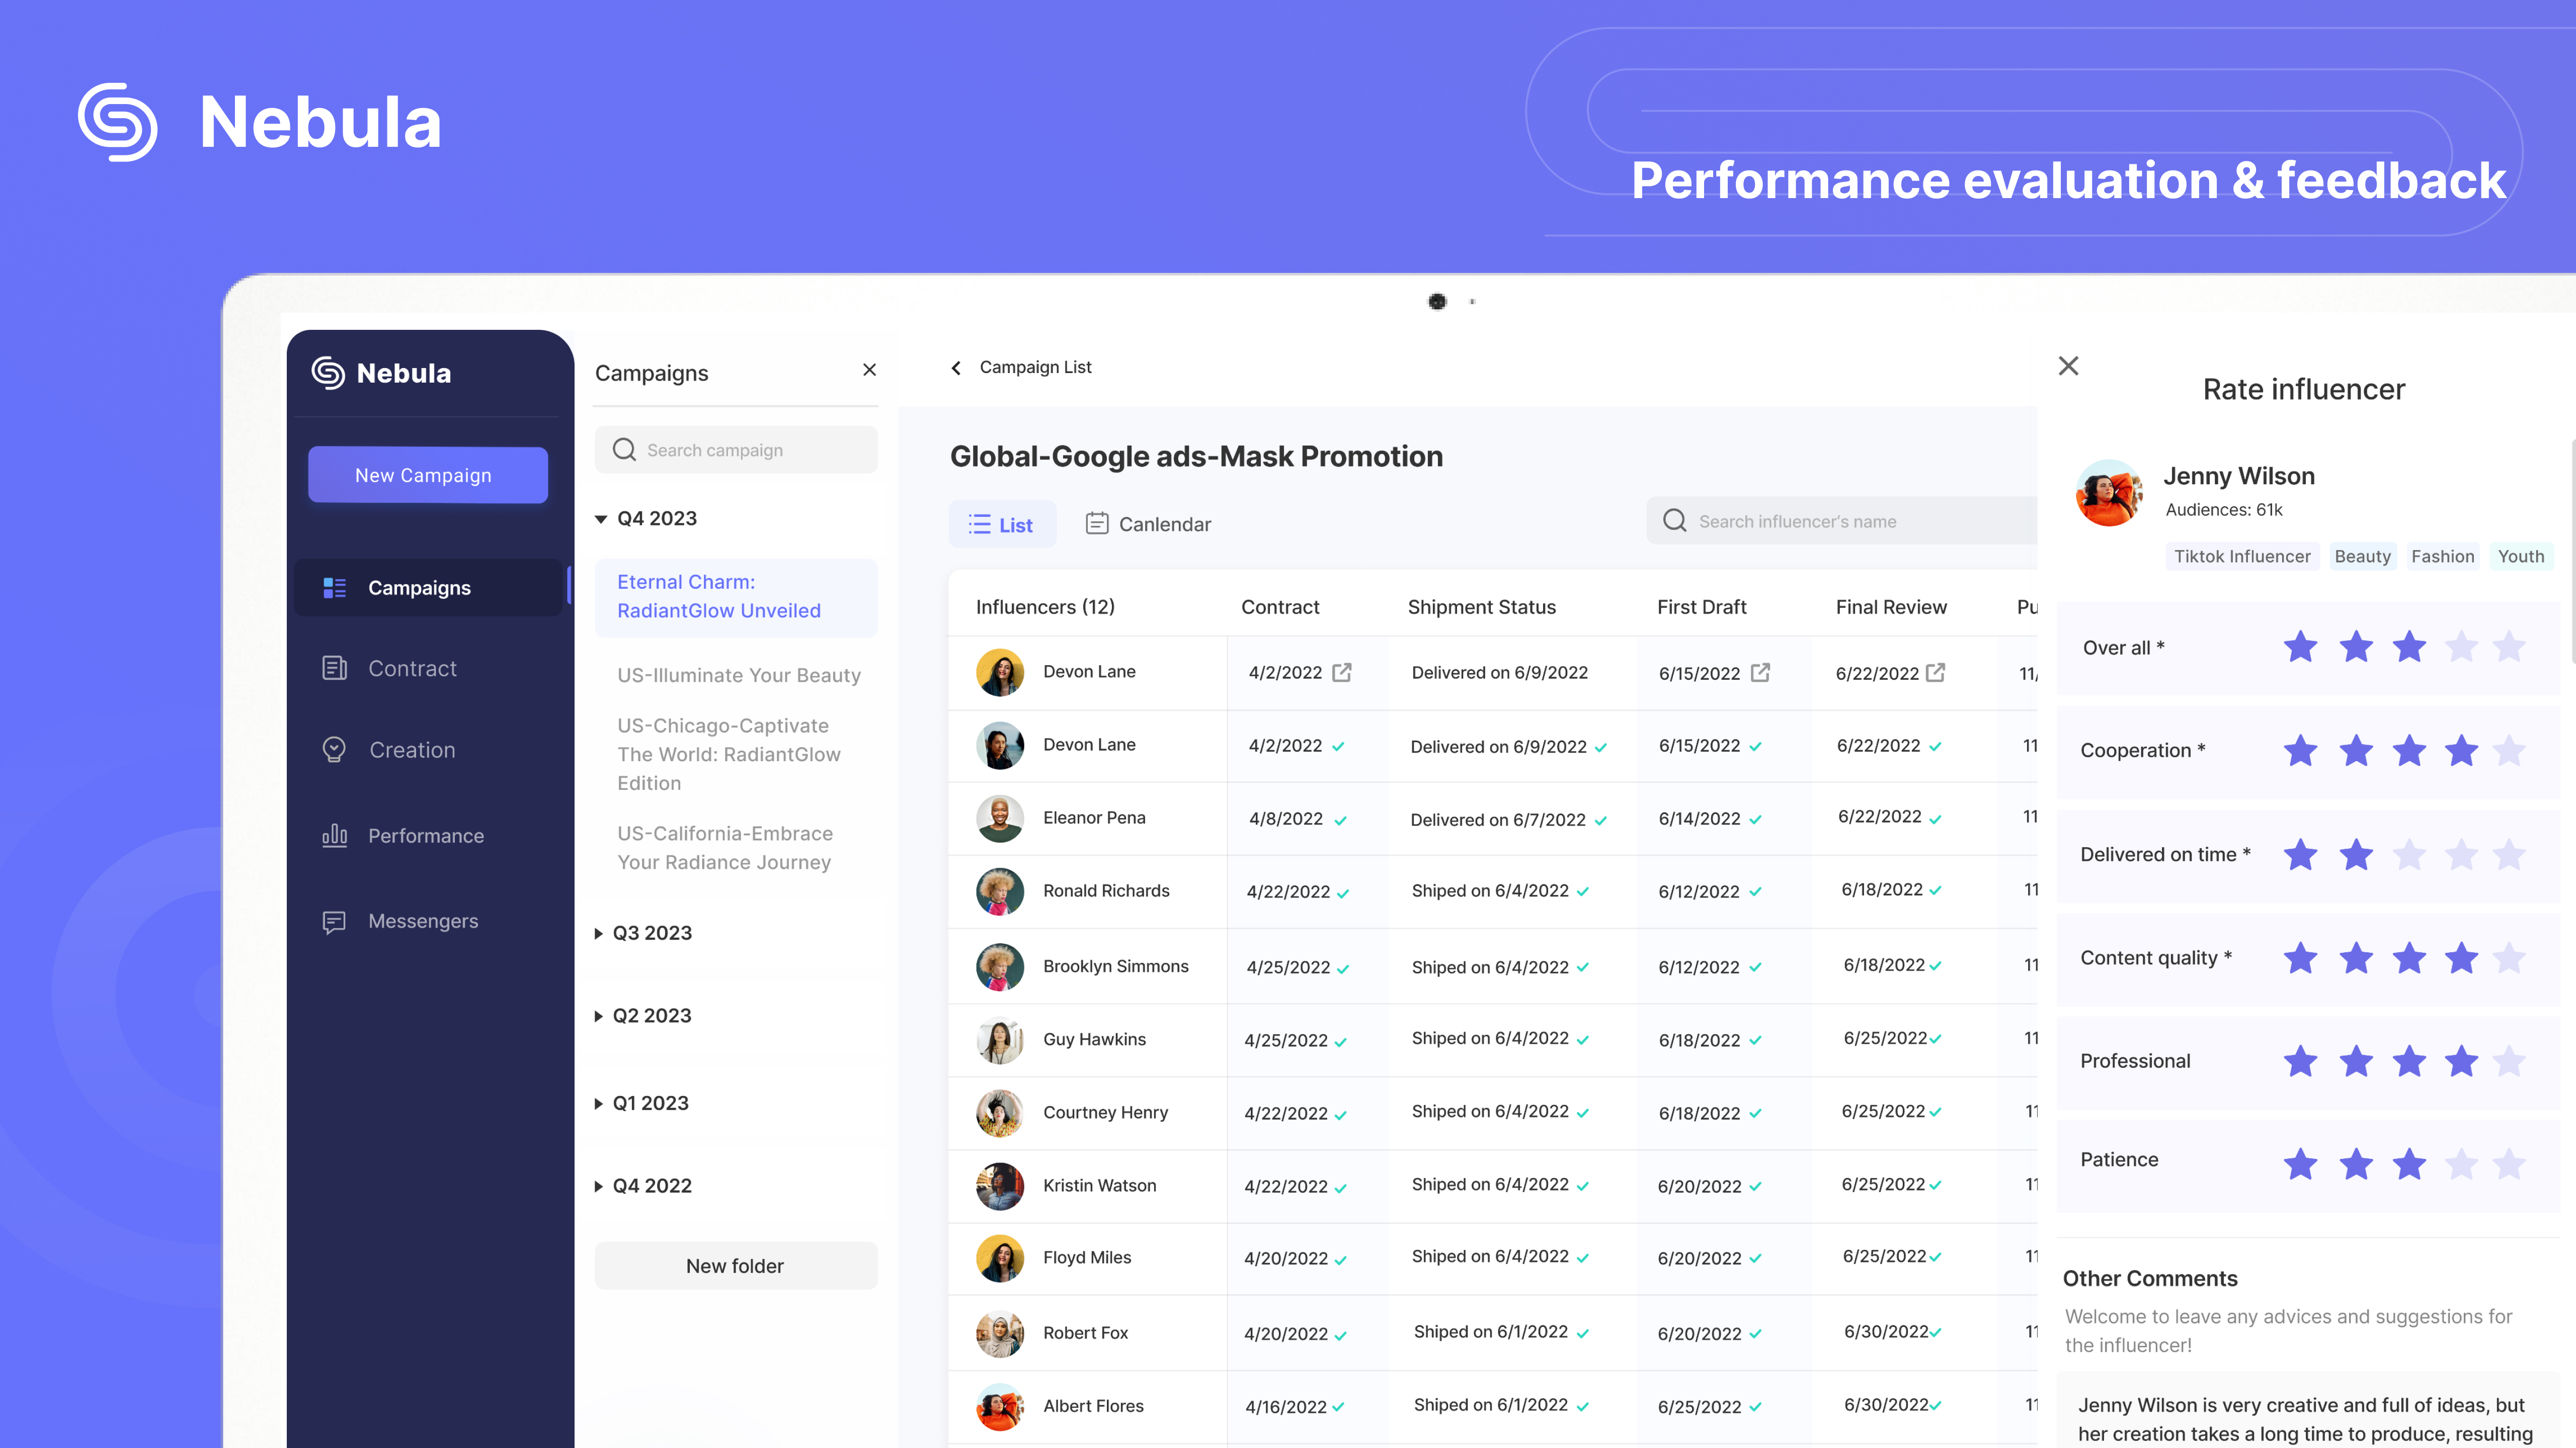This screenshot has width=2576, height=1448.
Task: Set Patience rating to fourth star
Action: click(x=2461, y=1164)
